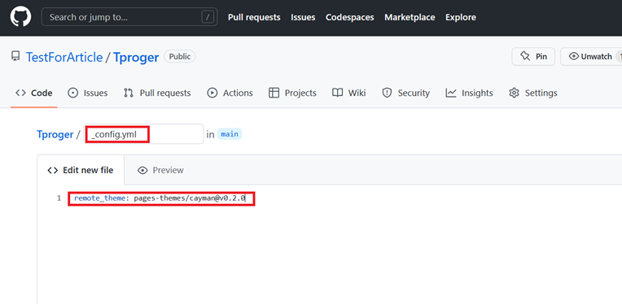Edit the _config.yml file name field
622x304 pixels.
[x=143, y=134]
